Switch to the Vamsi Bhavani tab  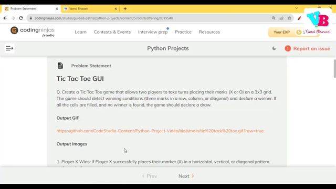(90, 9)
